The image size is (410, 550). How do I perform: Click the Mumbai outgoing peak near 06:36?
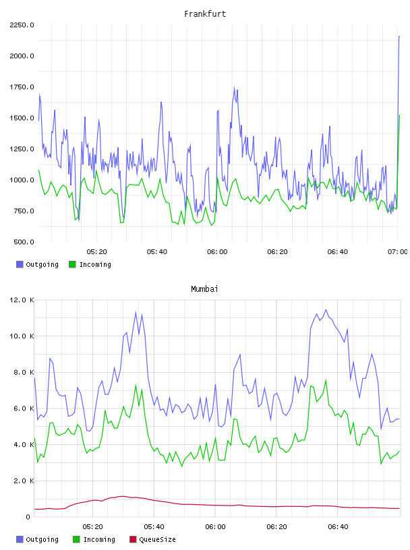[x=326, y=310]
